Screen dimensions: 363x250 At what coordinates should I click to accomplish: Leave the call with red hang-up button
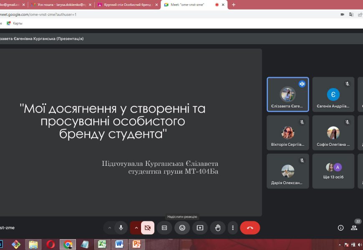click(250, 228)
